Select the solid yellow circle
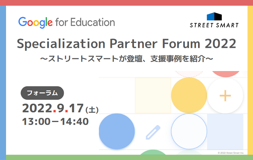Viewport: 253px width, 160px height. pos(189,95)
